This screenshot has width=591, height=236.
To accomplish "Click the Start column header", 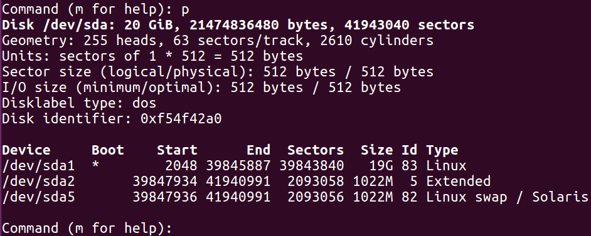I will point(177,150).
